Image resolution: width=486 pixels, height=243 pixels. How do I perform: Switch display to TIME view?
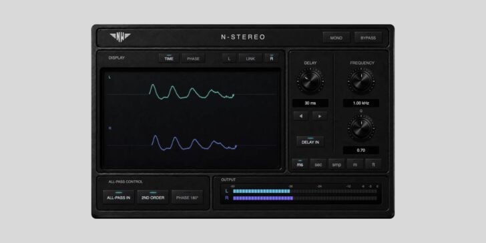169,59
